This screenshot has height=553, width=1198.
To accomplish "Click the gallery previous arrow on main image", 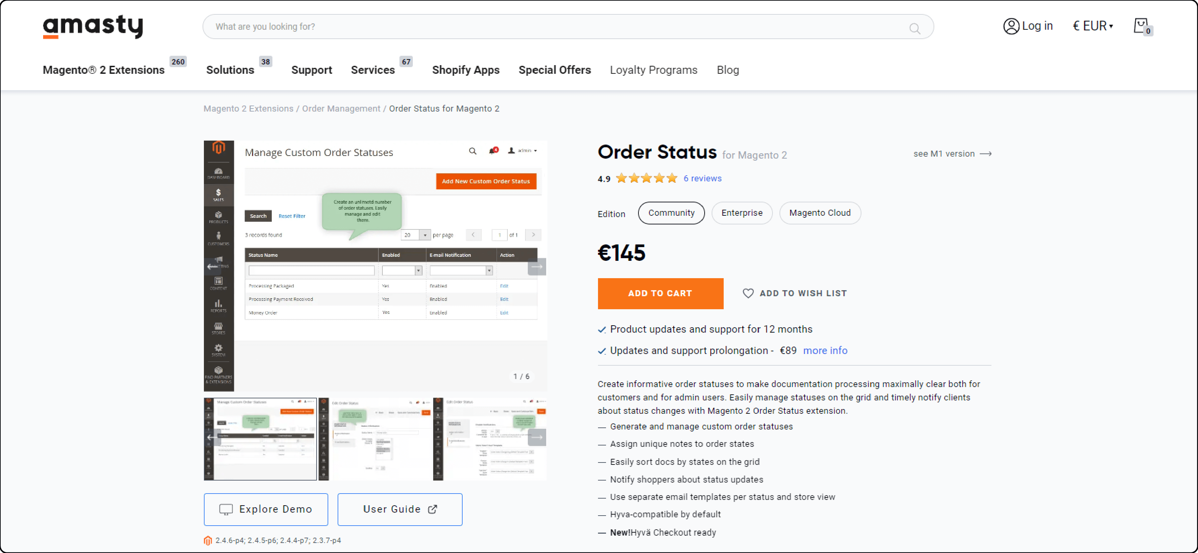I will tap(213, 267).
